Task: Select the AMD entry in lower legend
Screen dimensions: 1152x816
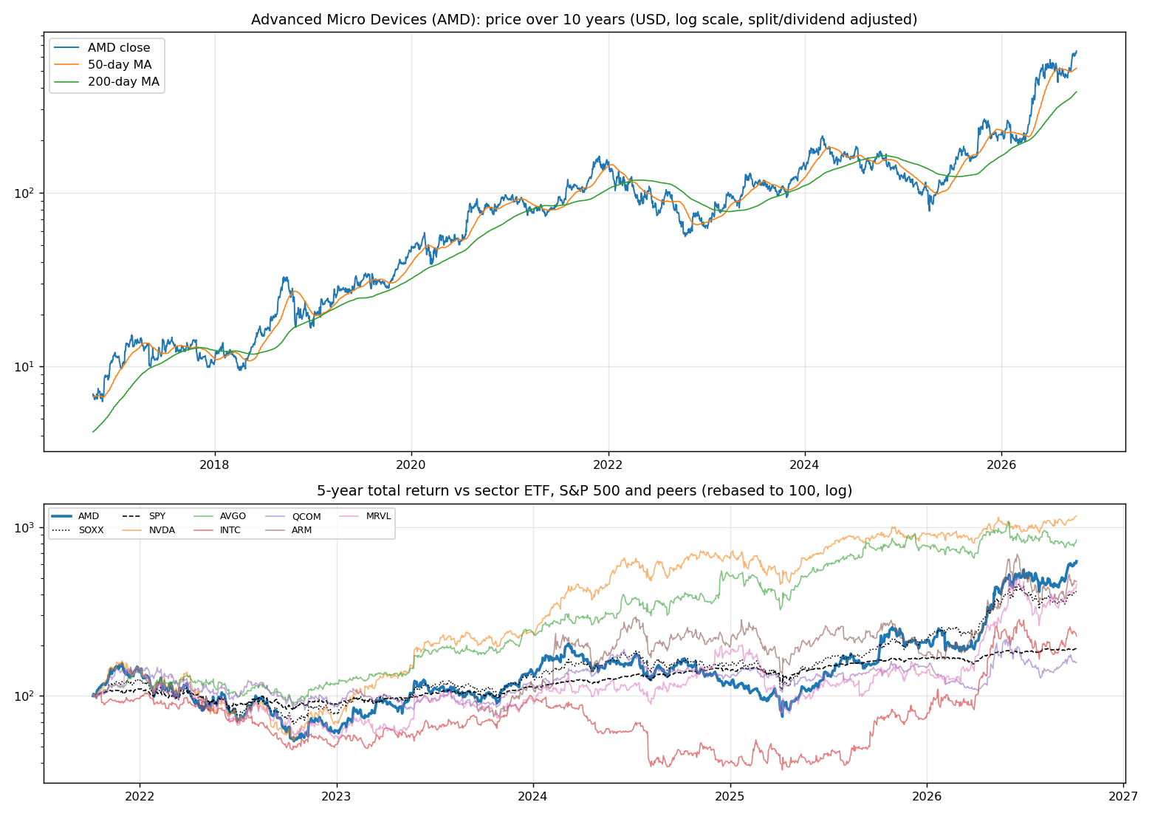Action: coord(75,516)
